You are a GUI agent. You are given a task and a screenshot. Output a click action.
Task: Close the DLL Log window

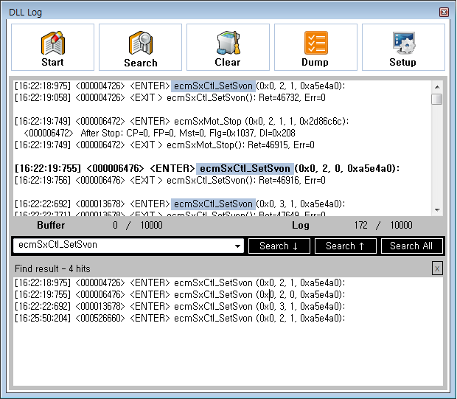pyautogui.click(x=444, y=13)
